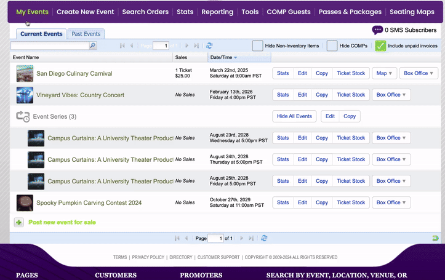Enable Hide Non-Inventory Items checkbox
The width and height of the screenshot is (445, 280).
click(258, 46)
